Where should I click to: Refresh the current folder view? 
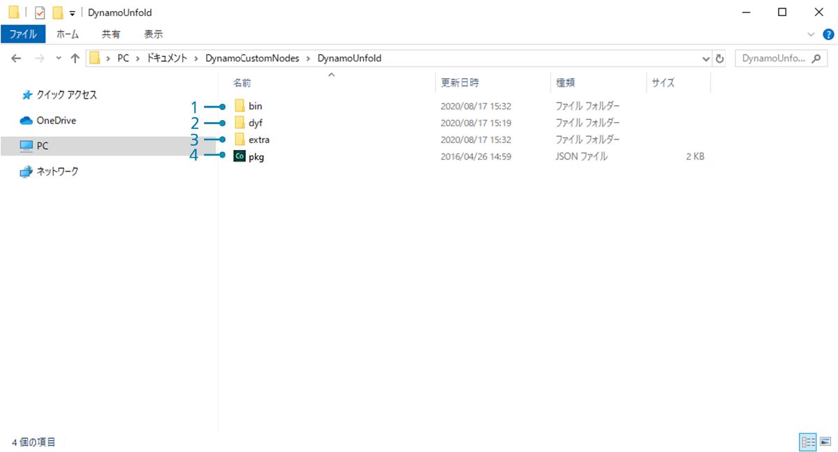pos(720,59)
